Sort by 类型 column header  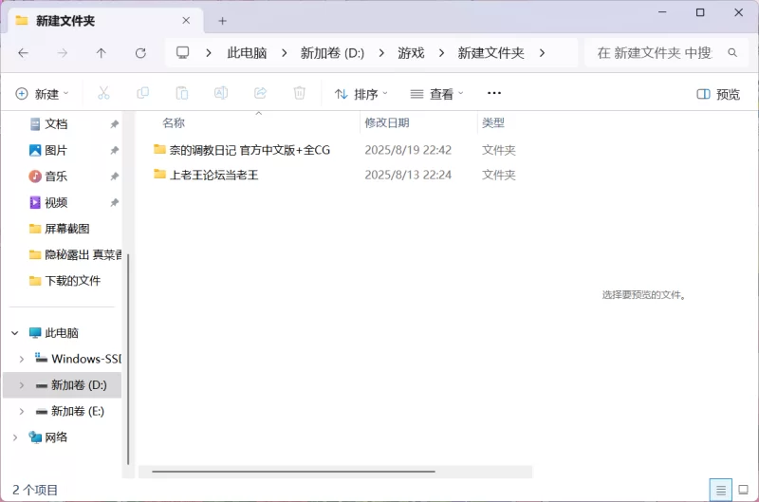point(493,123)
